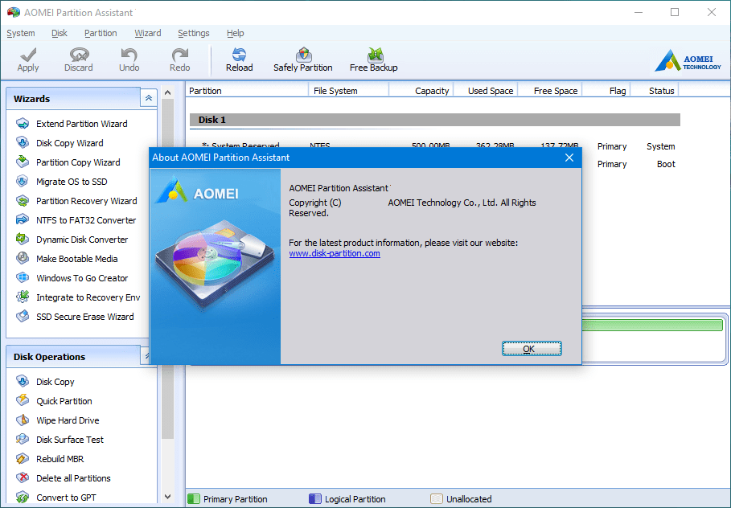Viewport: 731px width, 508px height.
Task: Click the Apply checkmark toolbar icon
Action: [x=28, y=55]
